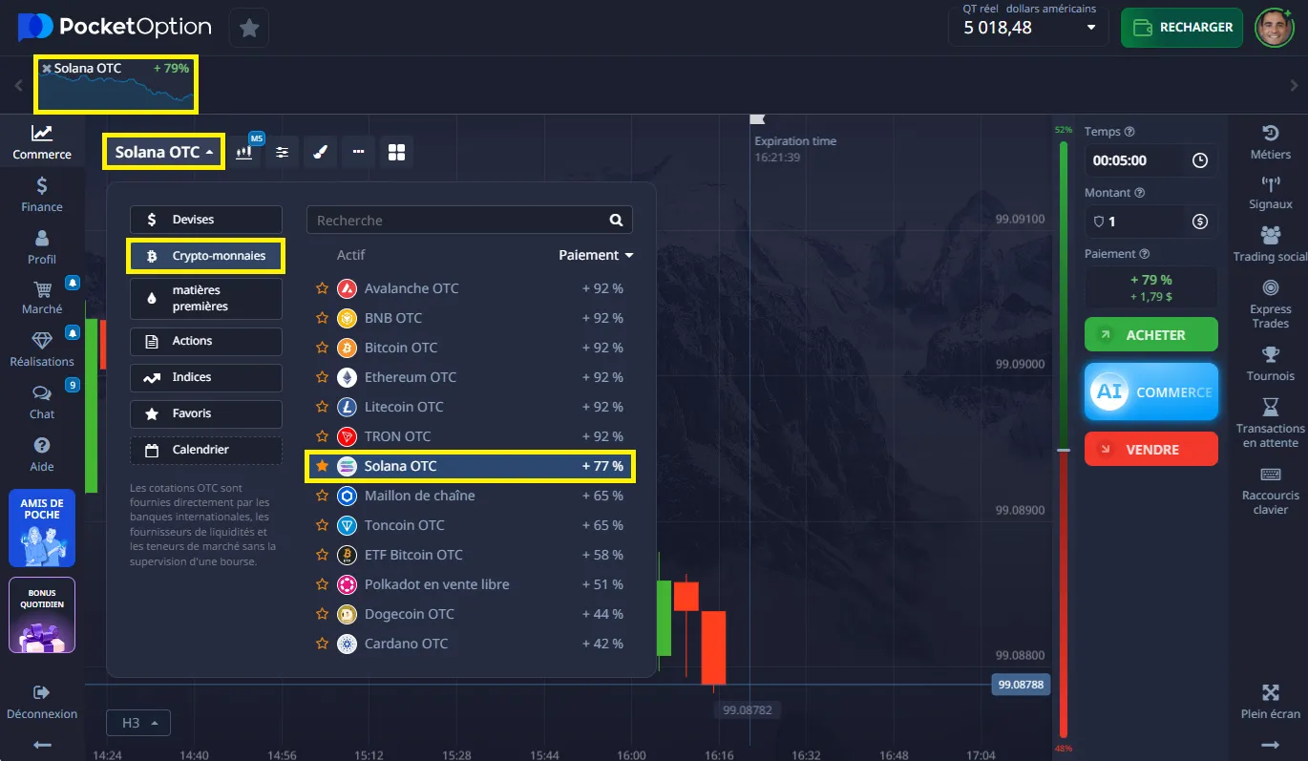Open Aide help section
The image size is (1308, 761).
(x=42, y=454)
